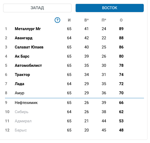The width and height of the screenshot is (150, 143).
Task: Switch to the ЗАПАД conference tab
Action: coord(37,8)
